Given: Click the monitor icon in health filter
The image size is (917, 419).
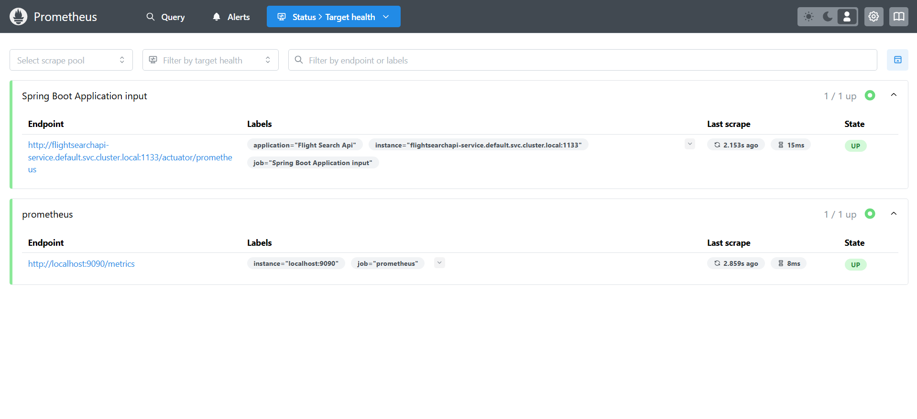Looking at the screenshot, I should [x=153, y=60].
